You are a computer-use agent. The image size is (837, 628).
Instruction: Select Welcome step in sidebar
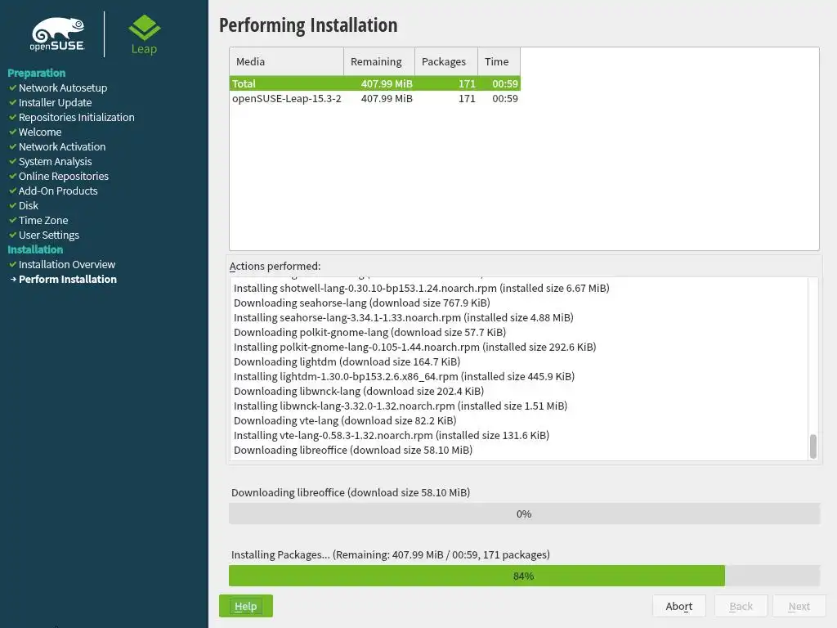40,132
